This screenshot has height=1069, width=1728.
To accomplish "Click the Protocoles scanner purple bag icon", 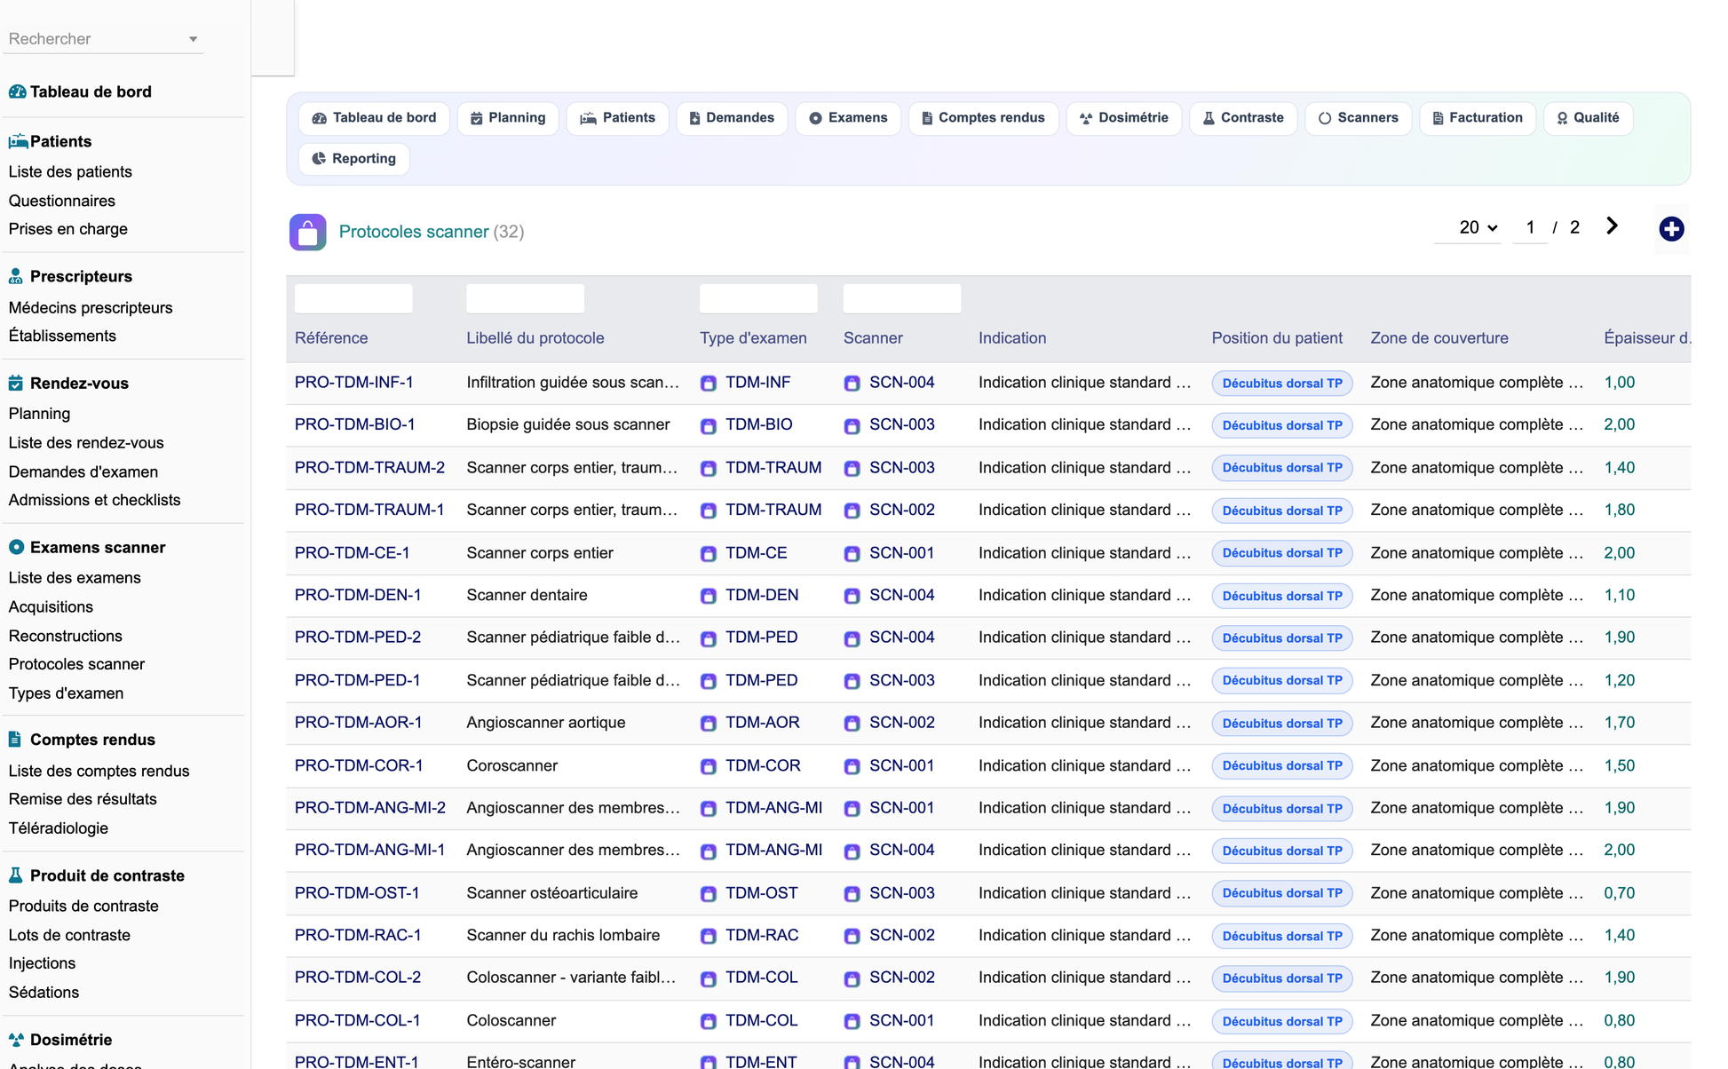I will tap(307, 233).
